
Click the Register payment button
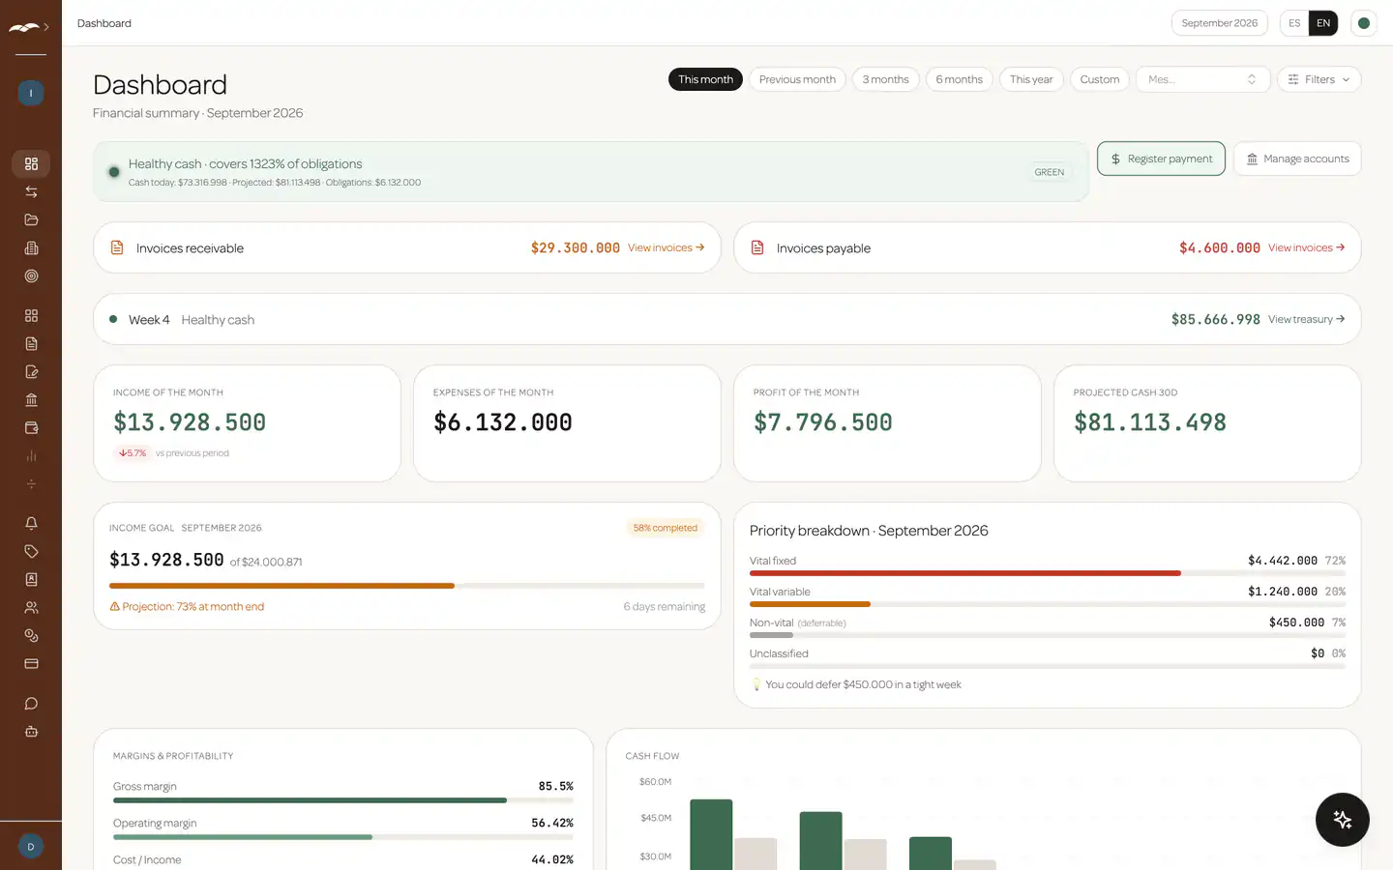click(x=1161, y=159)
